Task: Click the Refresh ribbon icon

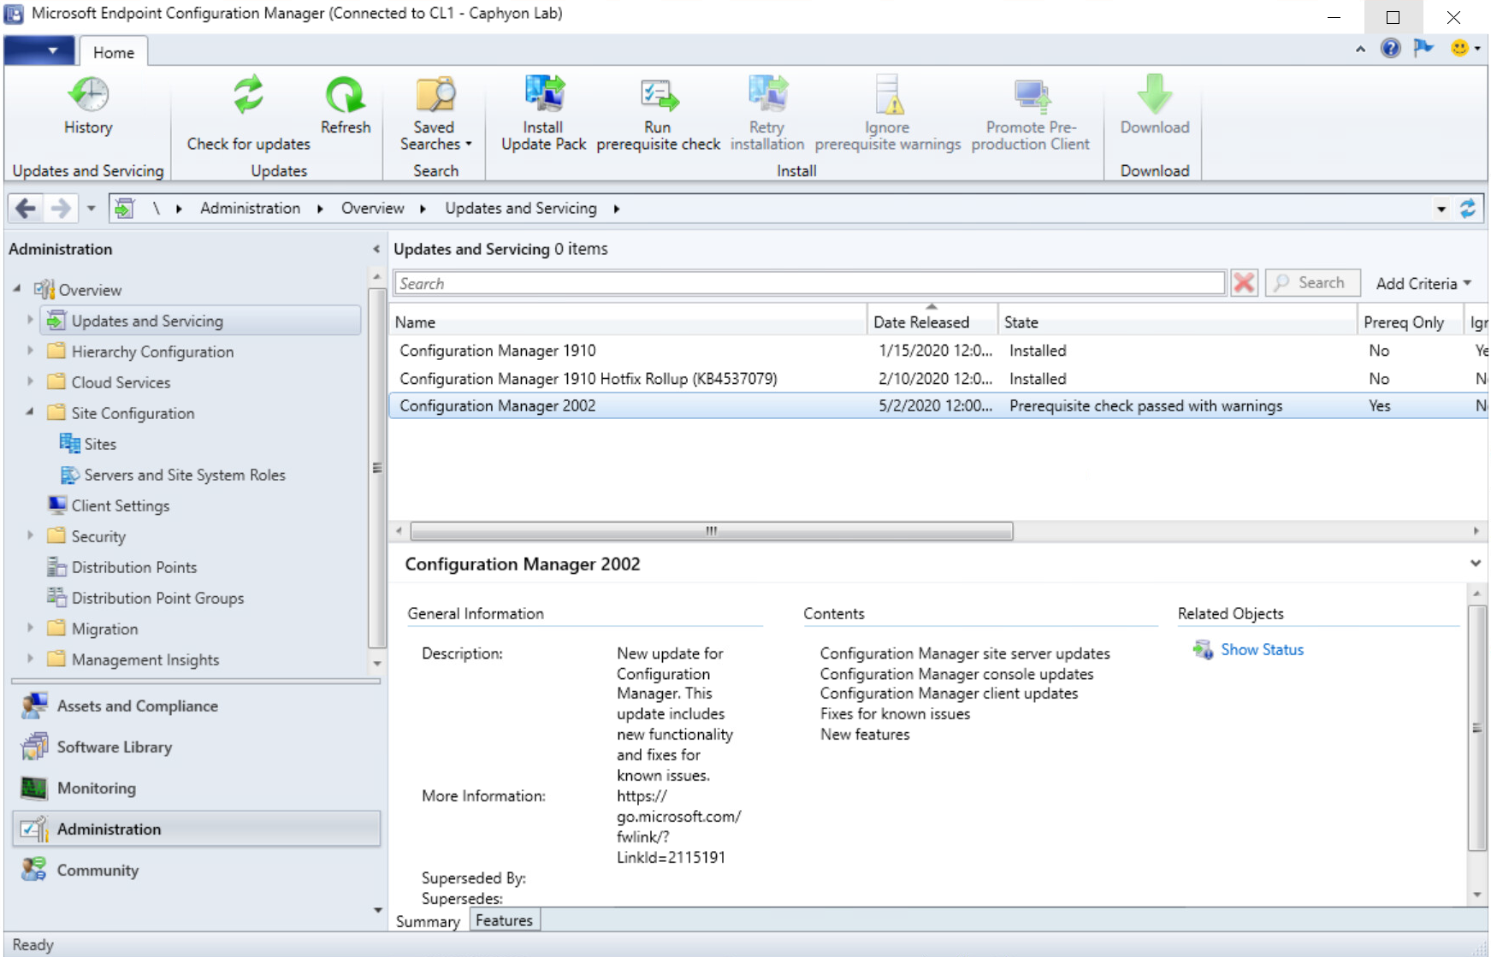Action: [345, 94]
